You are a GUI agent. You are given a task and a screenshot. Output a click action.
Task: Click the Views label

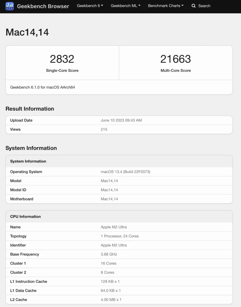pos(15,130)
